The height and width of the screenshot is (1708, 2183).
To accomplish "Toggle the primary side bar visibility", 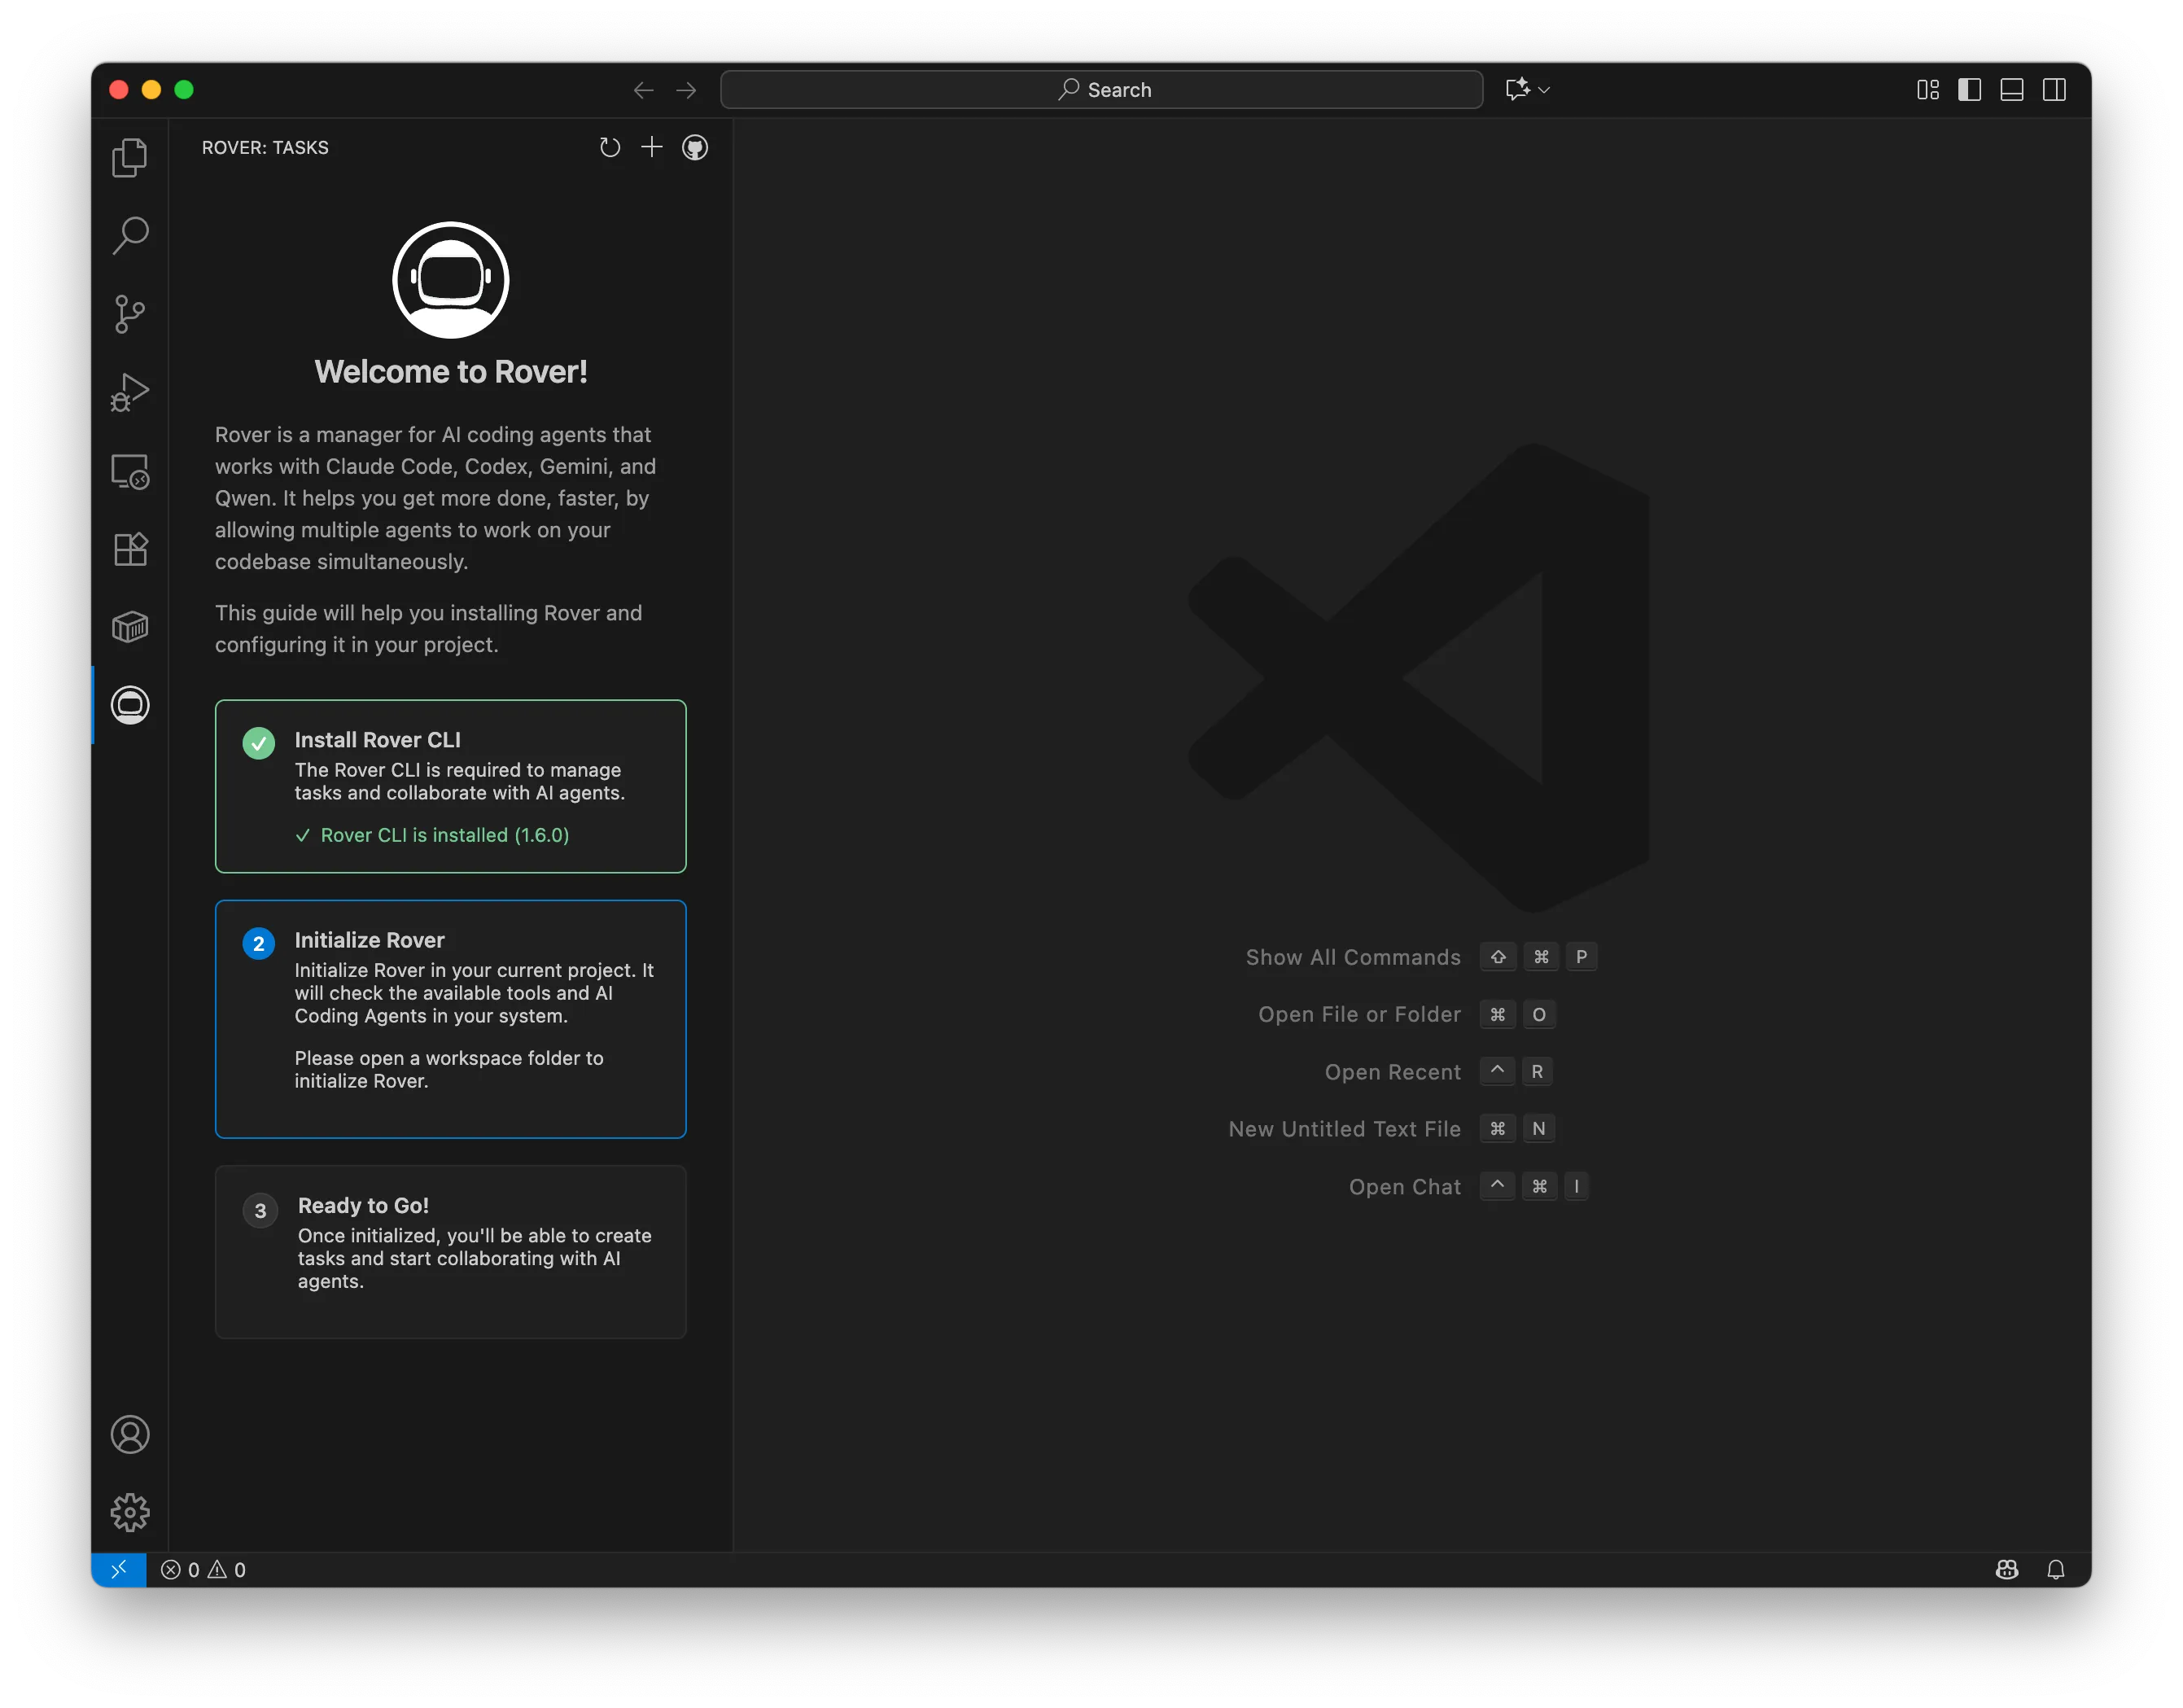I will [1969, 89].
